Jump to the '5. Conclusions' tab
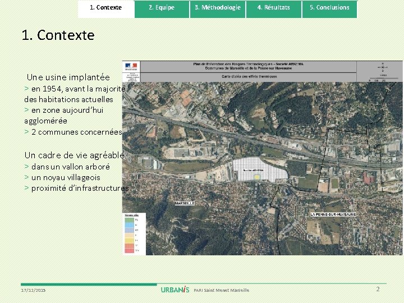The width and height of the screenshot is (404, 303). click(329, 9)
